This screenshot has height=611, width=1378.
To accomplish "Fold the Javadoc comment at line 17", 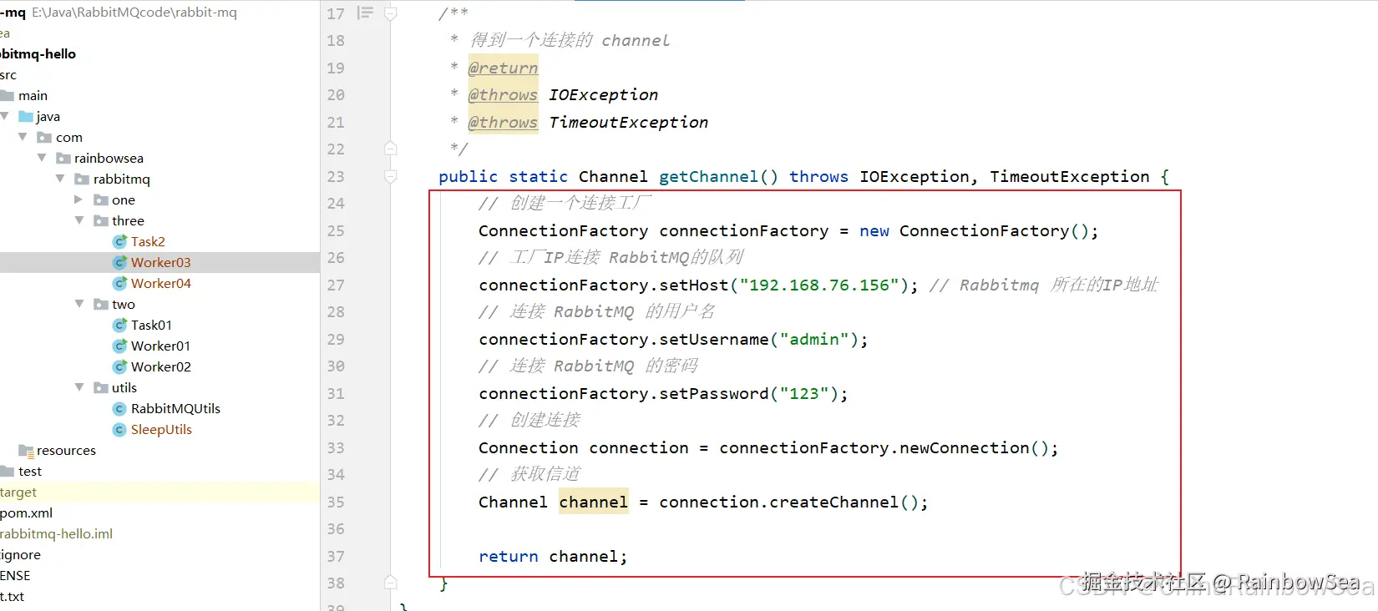I will click(390, 13).
